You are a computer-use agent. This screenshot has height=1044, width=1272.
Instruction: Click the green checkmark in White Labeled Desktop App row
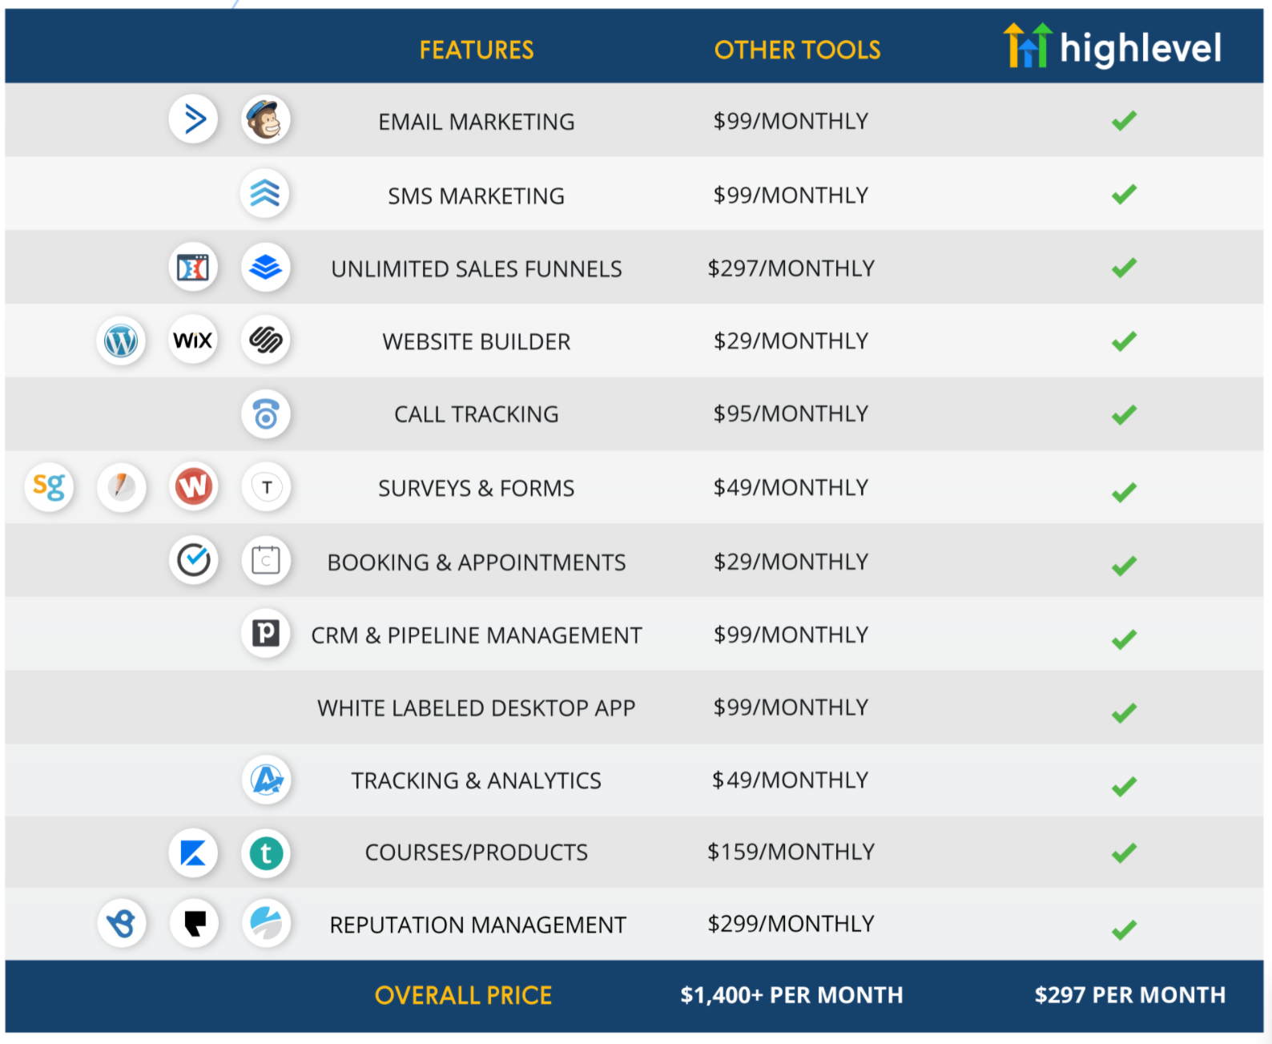pos(1124,713)
